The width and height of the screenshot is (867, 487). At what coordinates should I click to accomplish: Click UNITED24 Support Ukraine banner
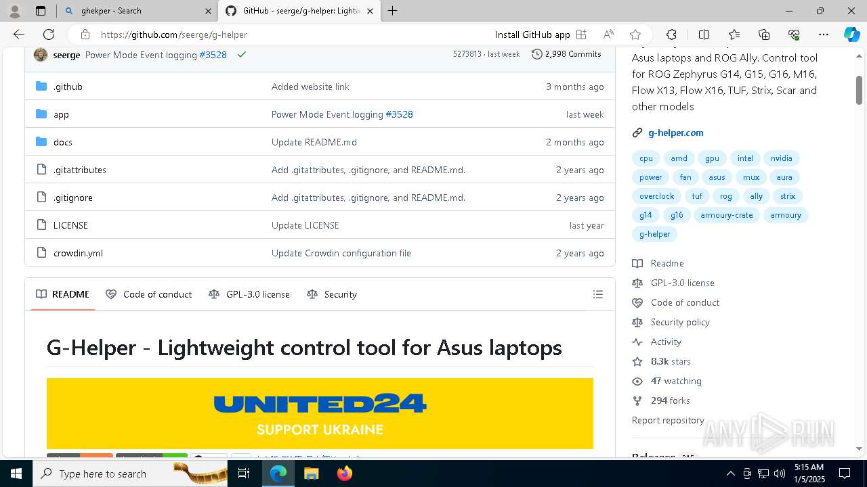point(320,413)
